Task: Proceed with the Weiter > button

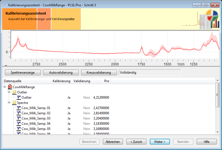Action: coord(160,142)
